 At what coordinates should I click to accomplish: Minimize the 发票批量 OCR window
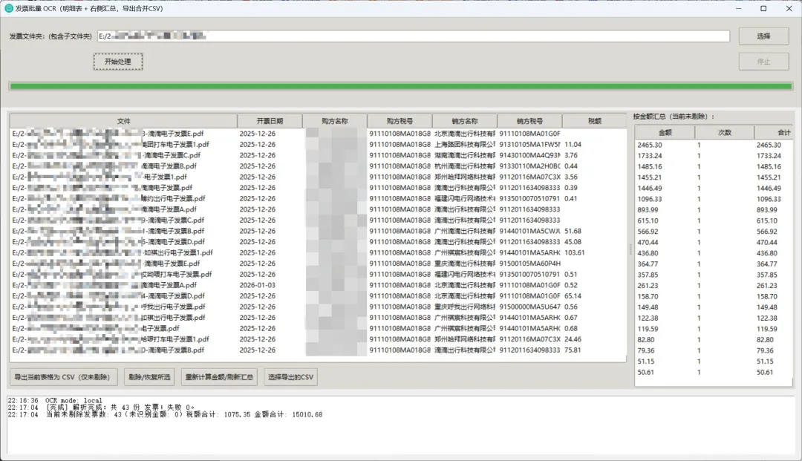tap(739, 8)
